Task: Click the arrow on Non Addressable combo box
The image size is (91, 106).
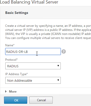Action: [58, 80]
